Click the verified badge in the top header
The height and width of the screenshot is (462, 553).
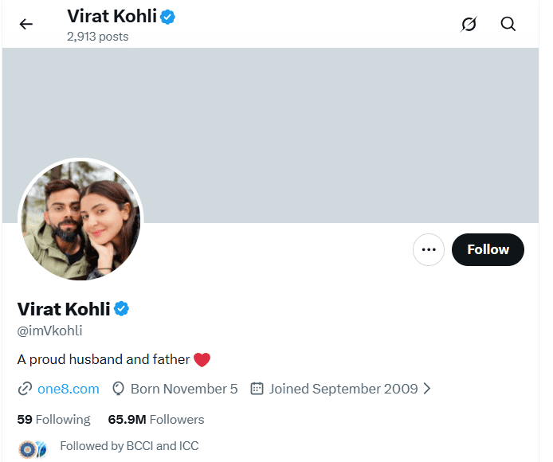[167, 16]
